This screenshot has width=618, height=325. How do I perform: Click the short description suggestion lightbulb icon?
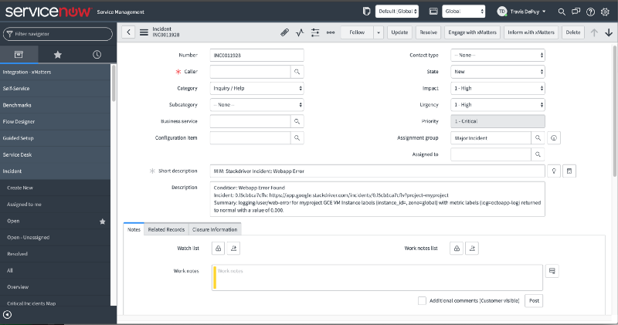tap(554, 171)
